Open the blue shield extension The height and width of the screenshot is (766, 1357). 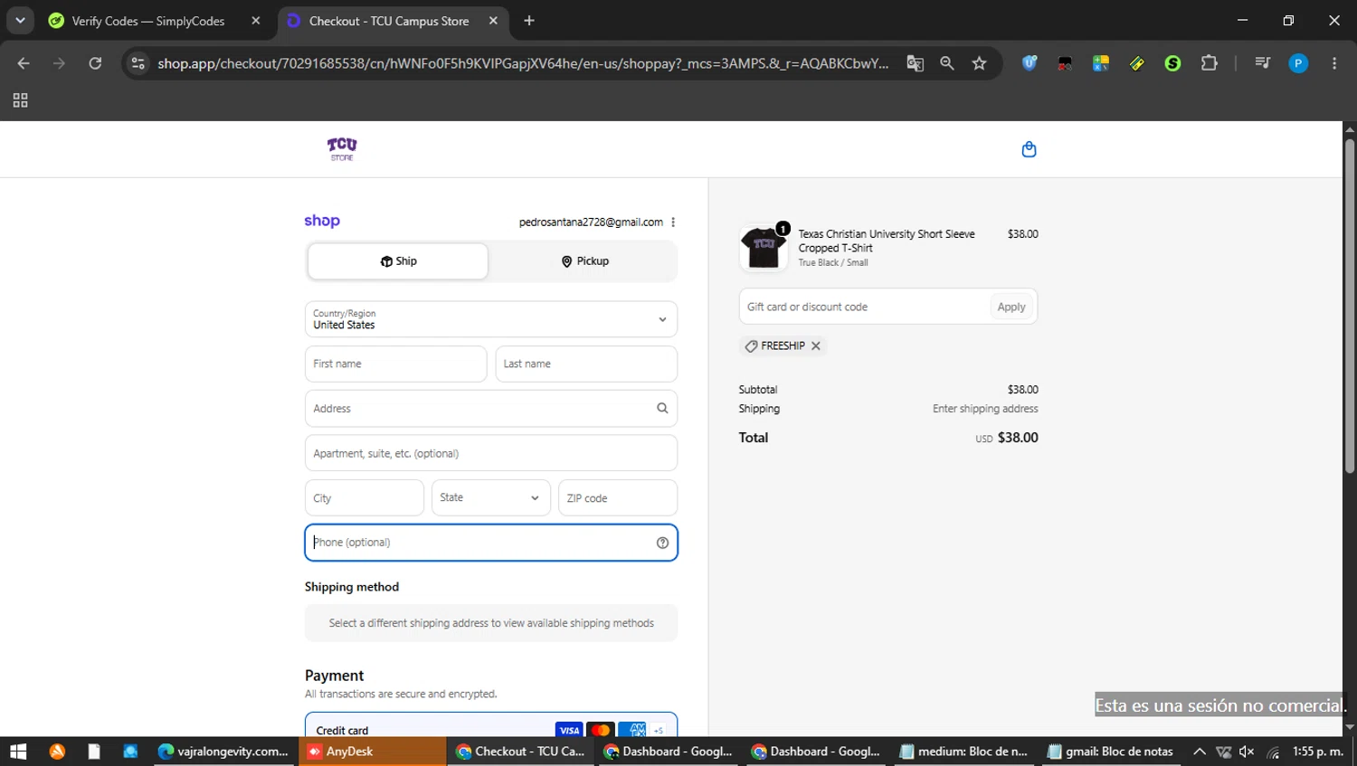coord(1030,63)
